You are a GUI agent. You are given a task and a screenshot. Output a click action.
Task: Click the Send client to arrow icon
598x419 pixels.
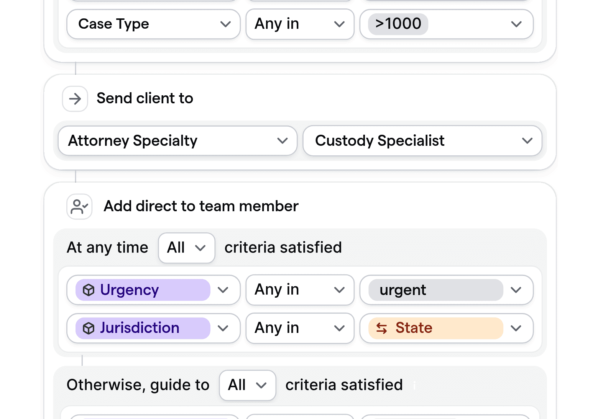pos(75,99)
